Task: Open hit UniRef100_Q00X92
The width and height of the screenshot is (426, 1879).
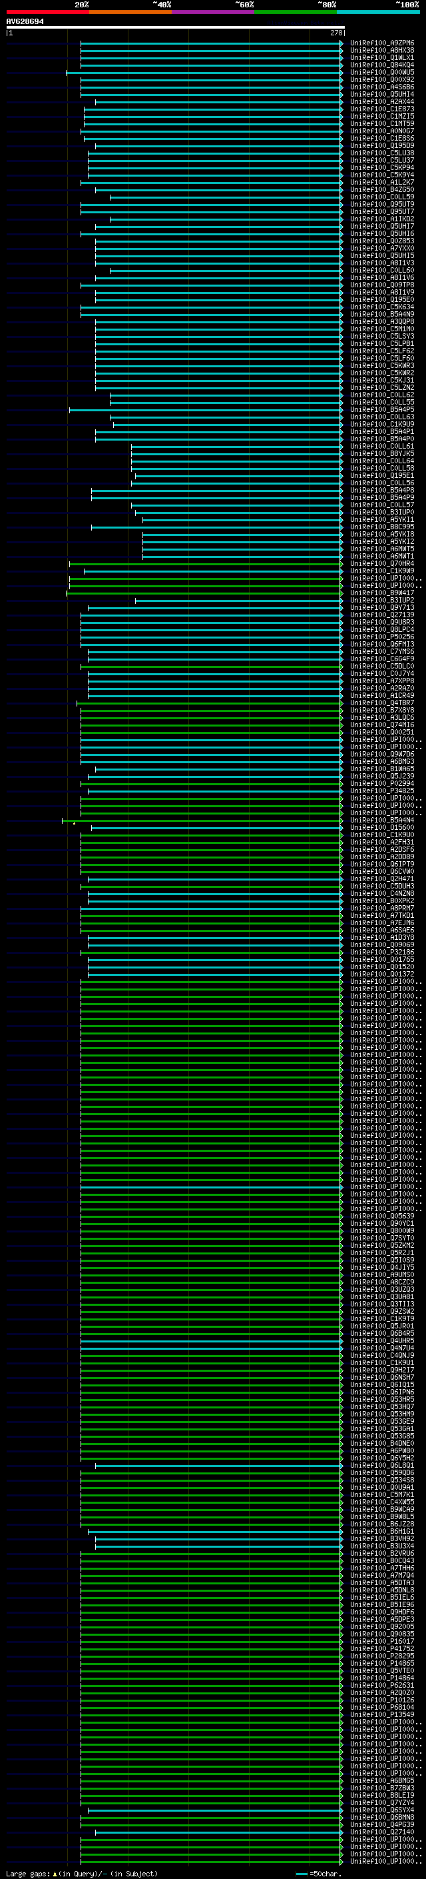Action: (x=382, y=79)
